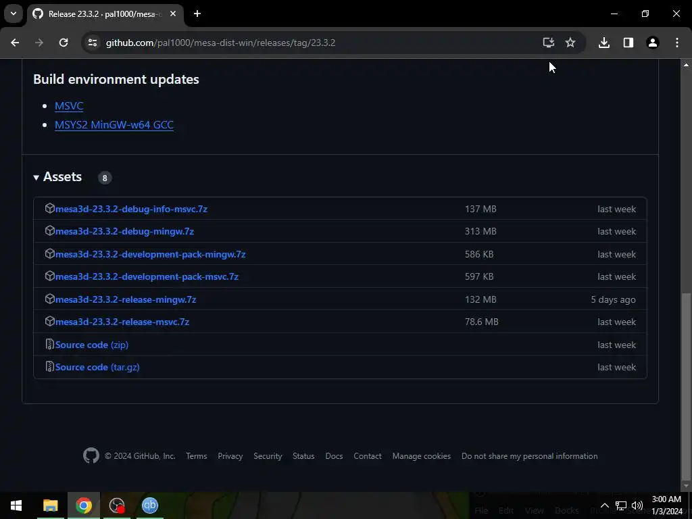Click the address bar URL
Image resolution: width=692 pixels, height=519 pixels.
coord(221,43)
